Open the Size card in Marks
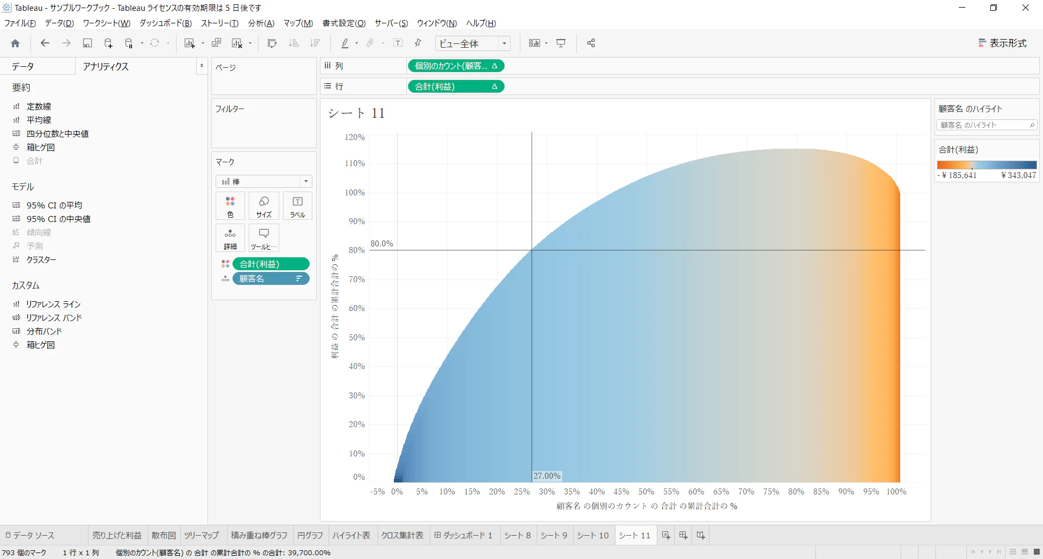 (264, 206)
